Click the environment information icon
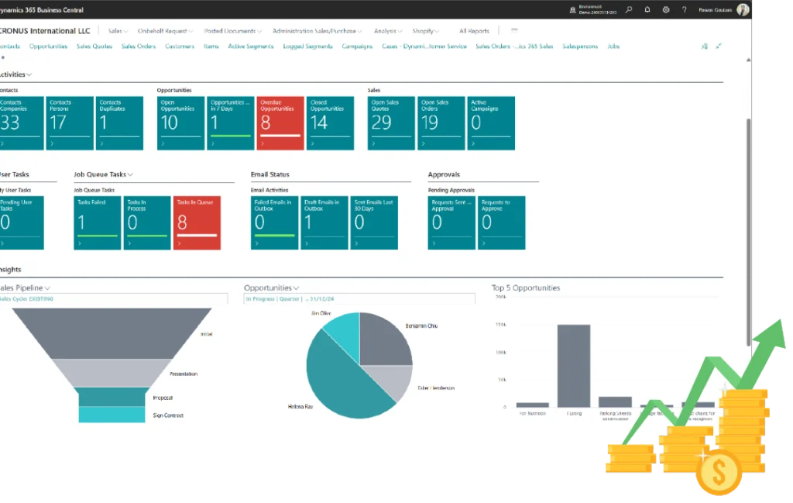The height and width of the screenshot is (503, 793). coord(572,9)
